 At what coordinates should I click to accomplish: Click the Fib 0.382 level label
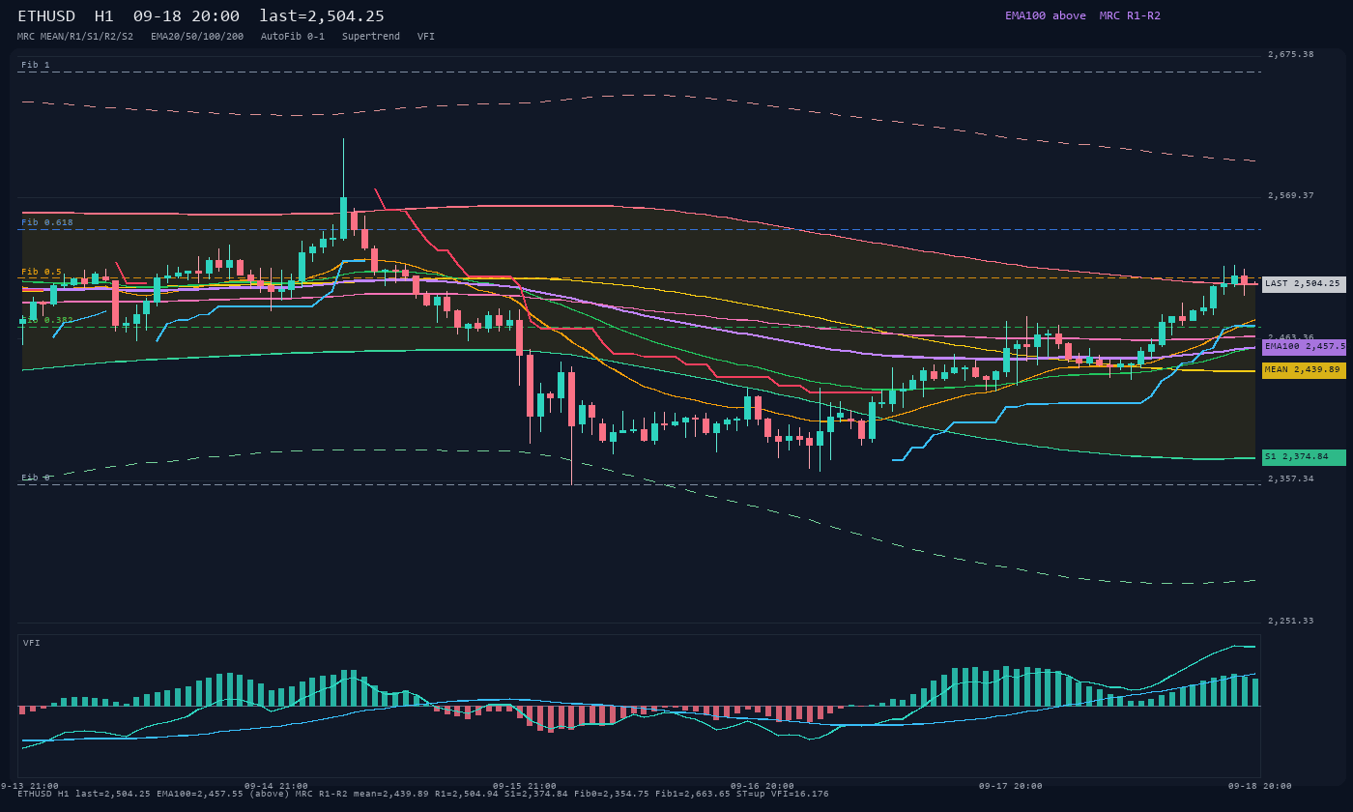click(46, 320)
